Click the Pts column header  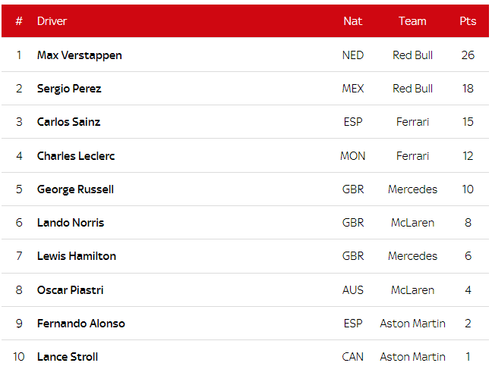pyautogui.click(x=468, y=21)
